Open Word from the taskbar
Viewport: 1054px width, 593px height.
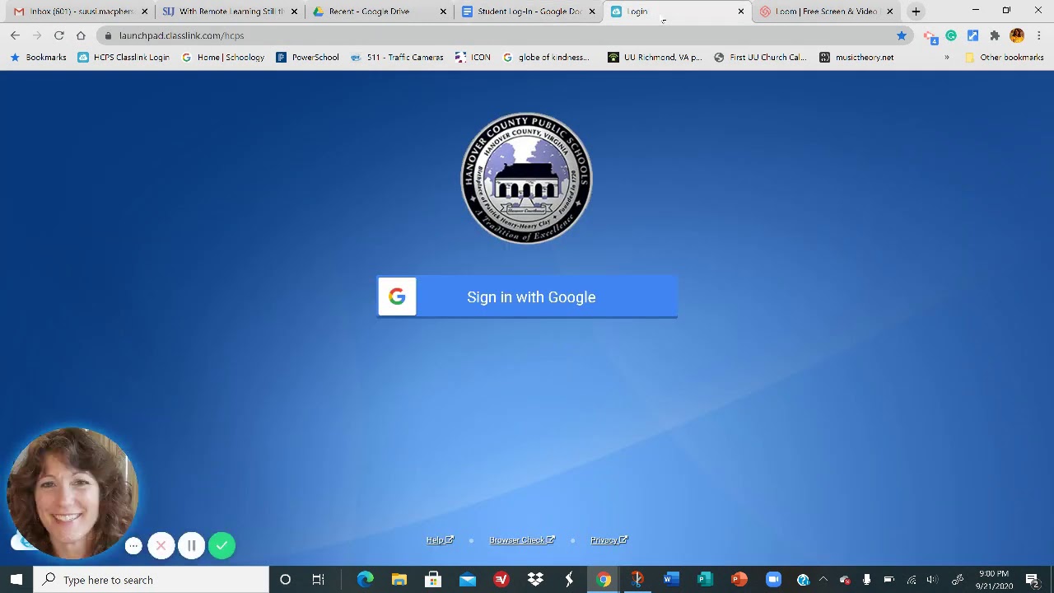tap(671, 580)
